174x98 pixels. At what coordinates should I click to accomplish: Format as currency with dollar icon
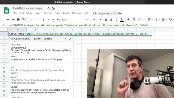(43, 20)
